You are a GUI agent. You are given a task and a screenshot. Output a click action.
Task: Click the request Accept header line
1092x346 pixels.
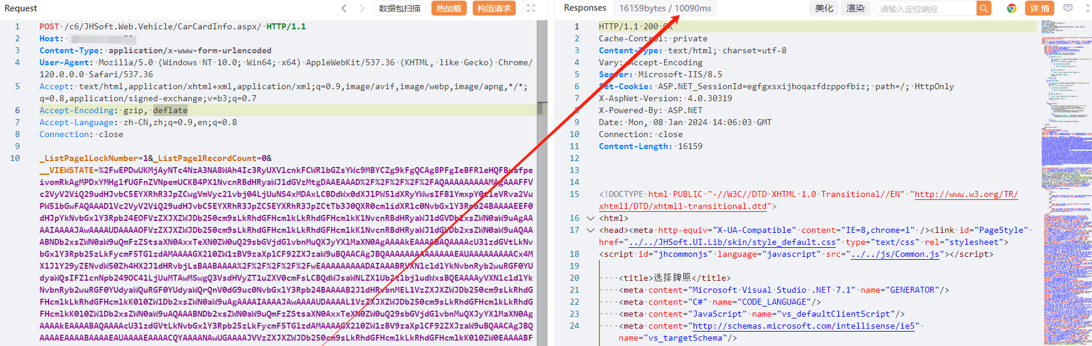point(284,93)
